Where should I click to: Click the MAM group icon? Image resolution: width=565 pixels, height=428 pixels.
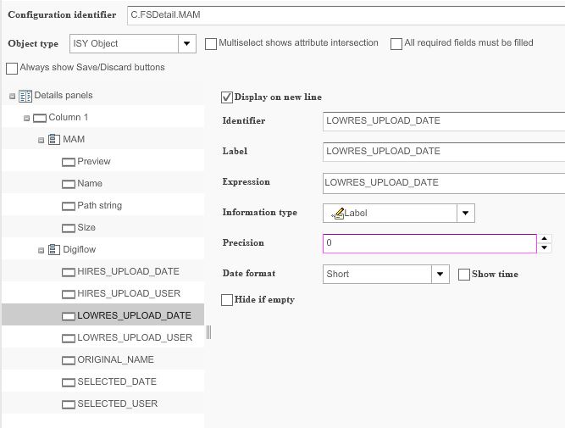click(53, 140)
